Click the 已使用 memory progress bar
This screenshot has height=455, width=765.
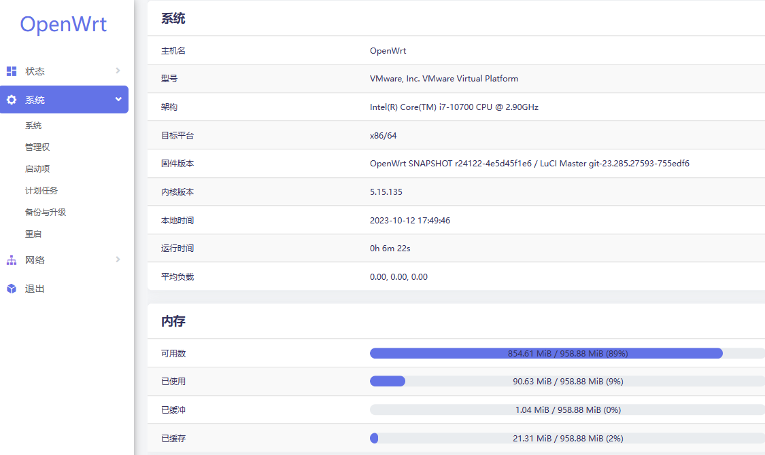pos(567,381)
